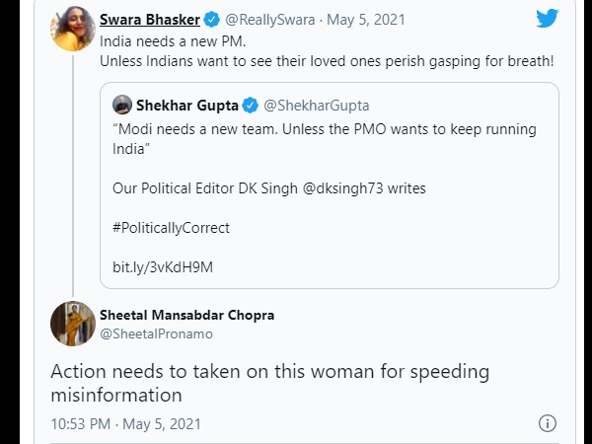Click Shekhar Gupta's verified badge icon
This screenshot has height=444, width=592.
(252, 106)
